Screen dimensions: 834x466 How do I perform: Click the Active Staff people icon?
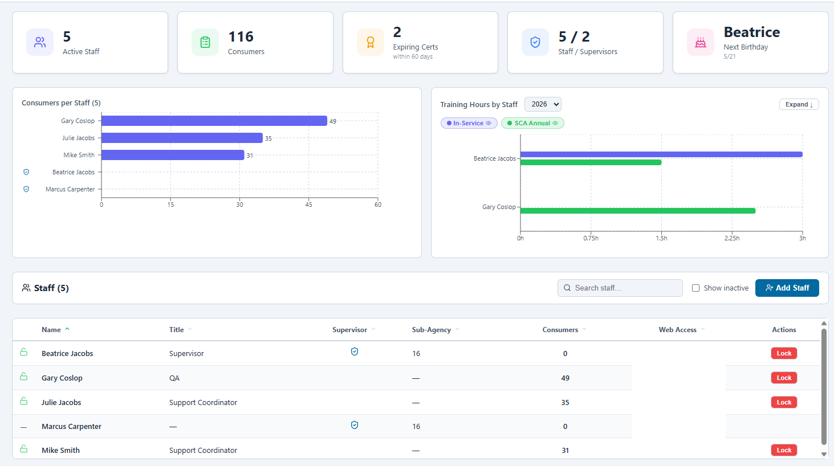pyautogui.click(x=40, y=42)
